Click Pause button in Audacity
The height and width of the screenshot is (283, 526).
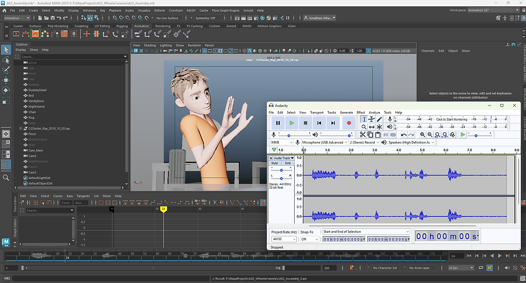point(278,123)
